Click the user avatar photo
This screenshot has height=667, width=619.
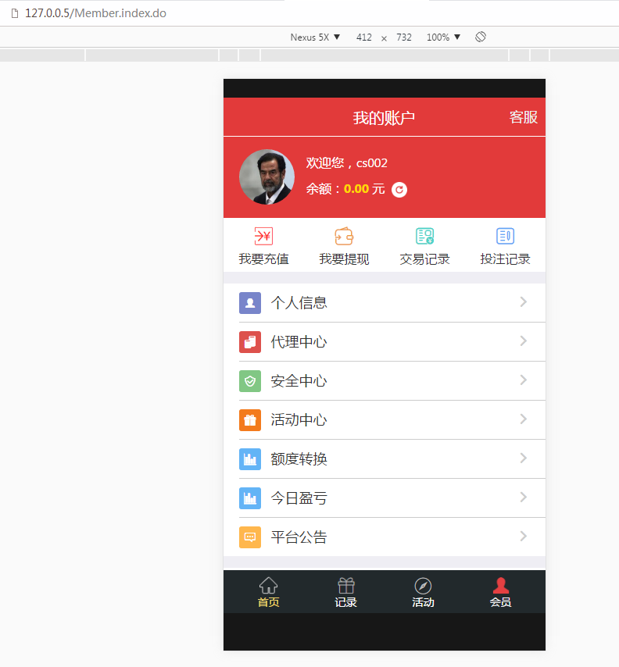267,177
